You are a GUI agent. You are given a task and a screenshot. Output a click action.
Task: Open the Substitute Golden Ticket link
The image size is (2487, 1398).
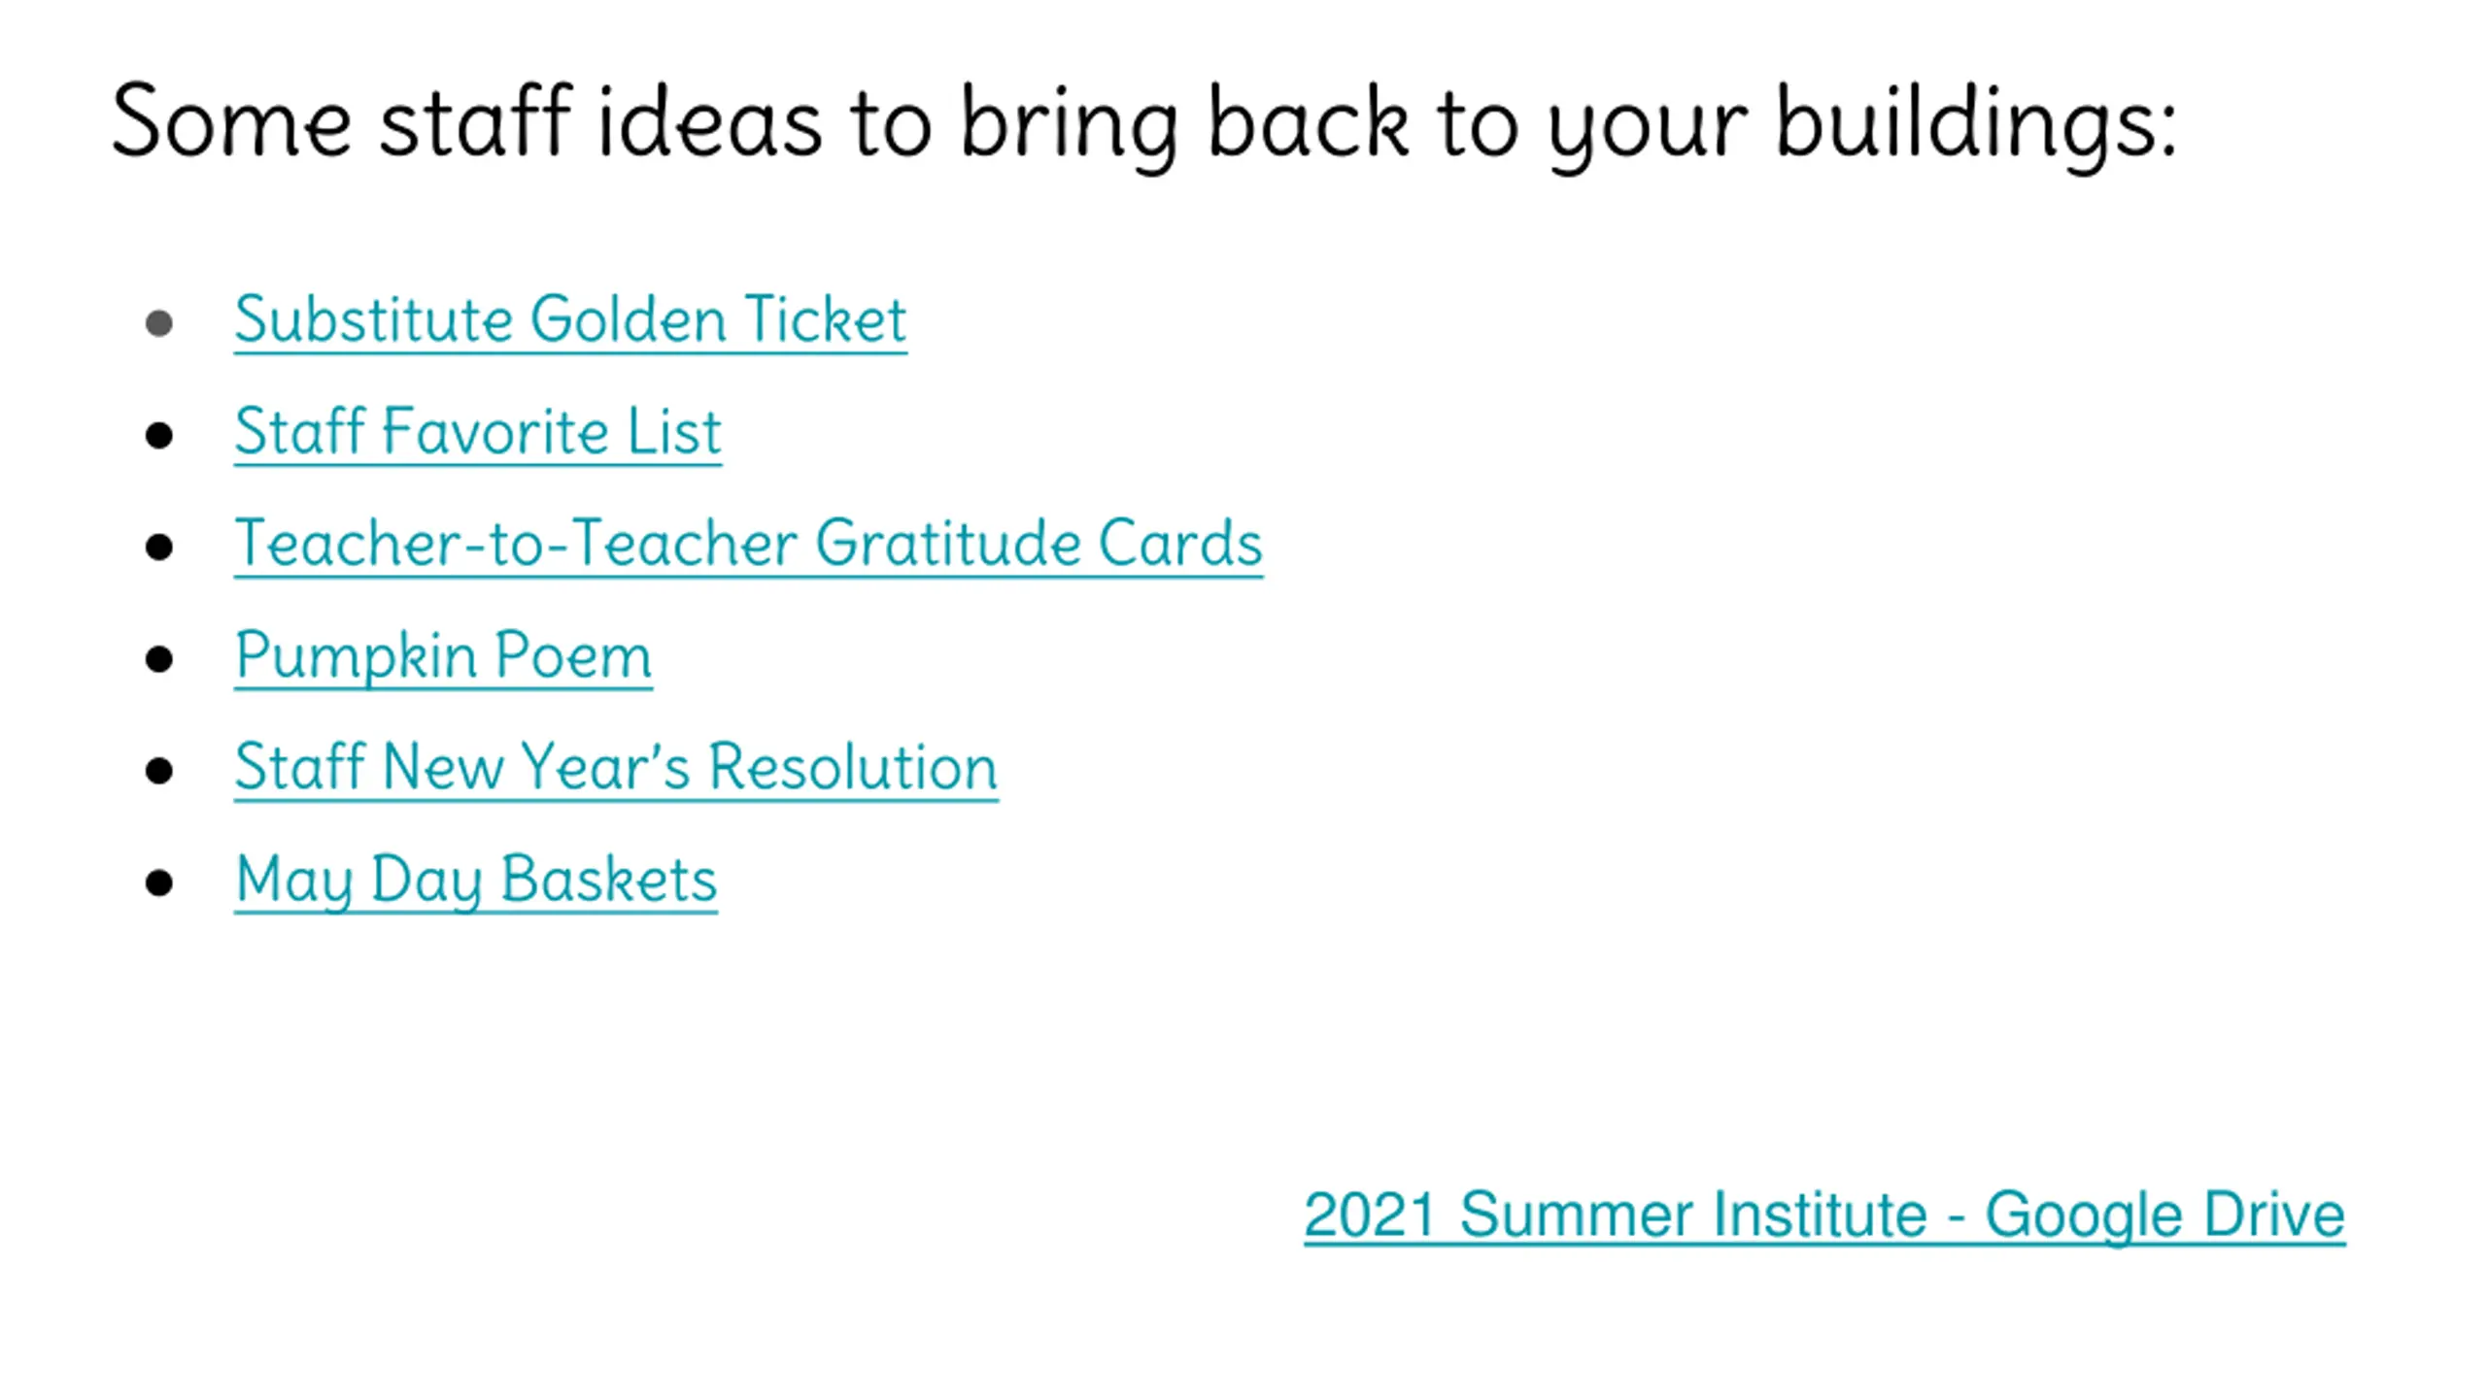(x=570, y=319)
